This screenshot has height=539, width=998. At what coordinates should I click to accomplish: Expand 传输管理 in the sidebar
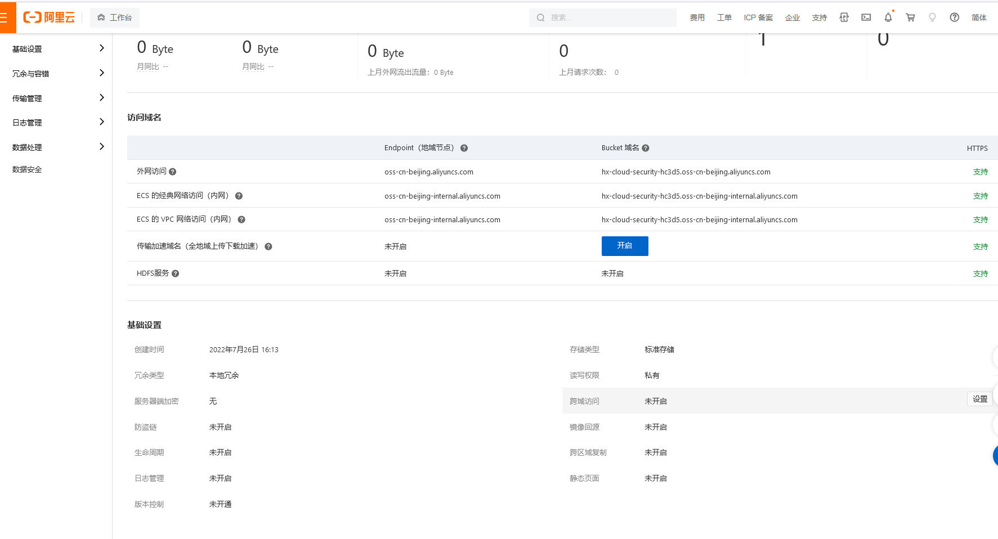[56, 98]
